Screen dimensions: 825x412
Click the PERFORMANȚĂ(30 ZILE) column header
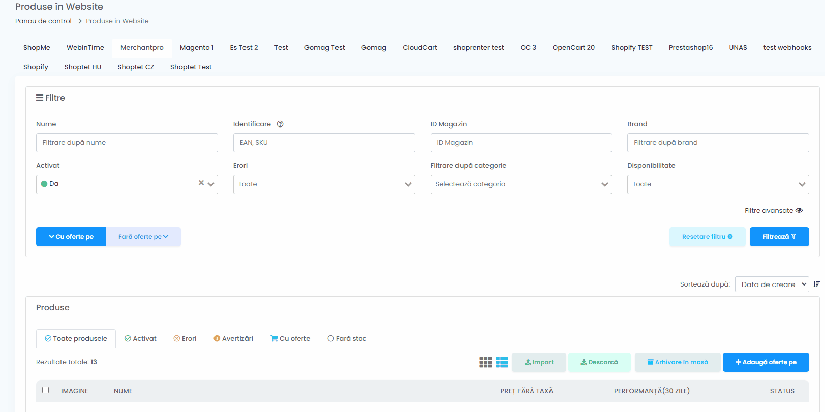tap(652, 391)
